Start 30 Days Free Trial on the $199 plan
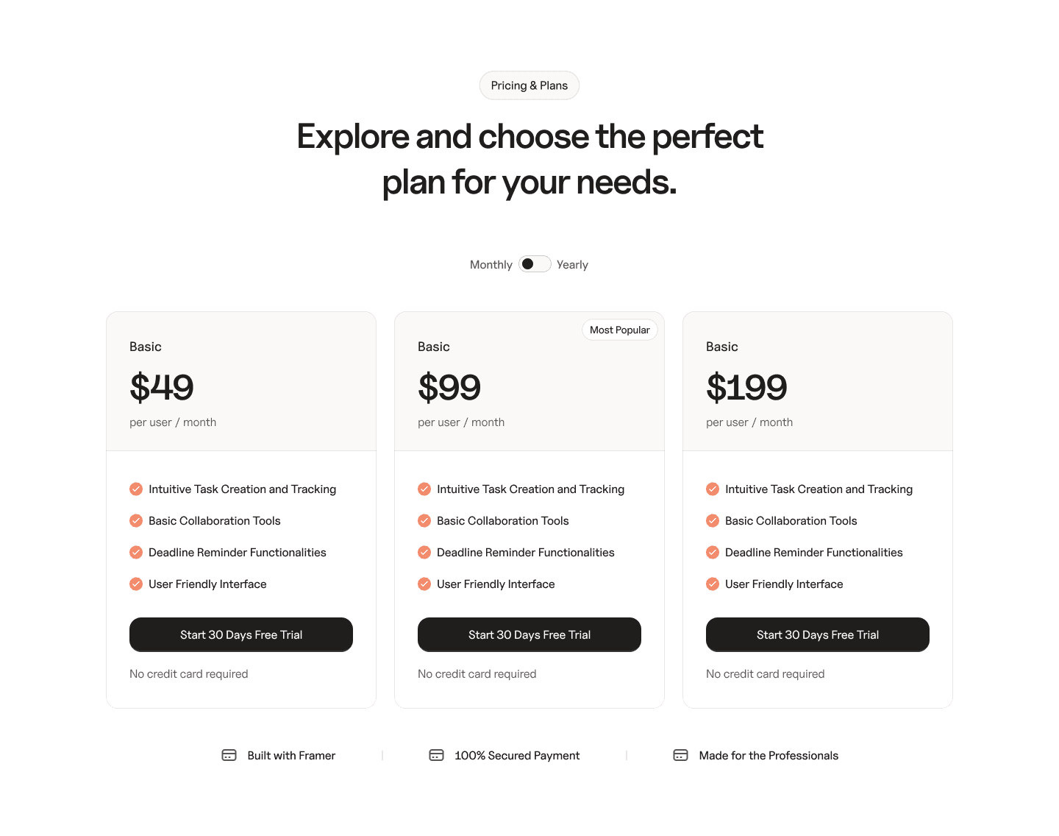Screen dimensions: 1059x836 tap(817, 634)
